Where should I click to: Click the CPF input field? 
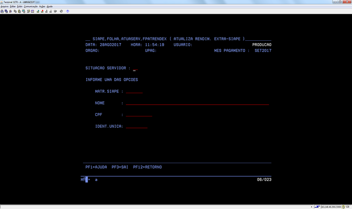click(x=139, y=115)
